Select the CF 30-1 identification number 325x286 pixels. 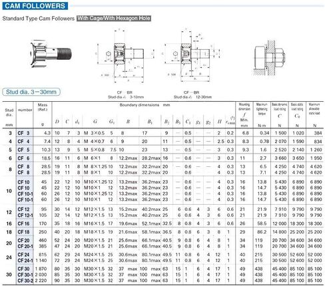(25, 275)
